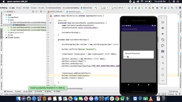
Task: Click the Run app icon in toolbar
Action: pyautogui.click(x=129, y=8)
